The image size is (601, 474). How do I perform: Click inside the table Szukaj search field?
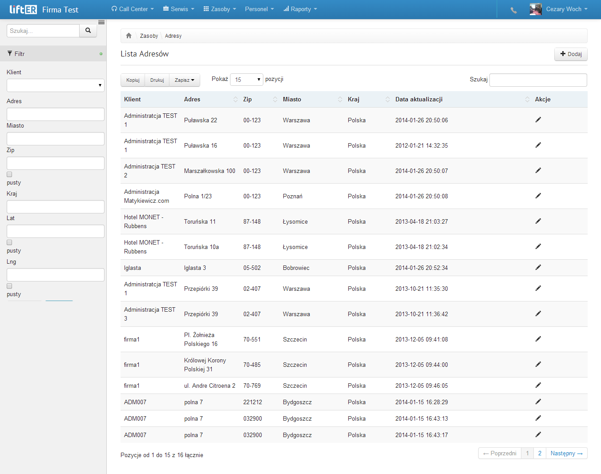pyautogui.click(x=538, y=80)
